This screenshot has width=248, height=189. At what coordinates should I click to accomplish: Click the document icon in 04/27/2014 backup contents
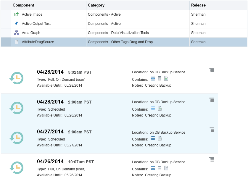click(160, 138)
